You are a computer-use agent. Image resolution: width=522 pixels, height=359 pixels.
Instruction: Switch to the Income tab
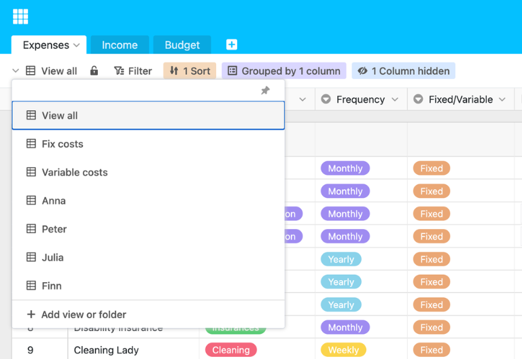coord(120,45)
